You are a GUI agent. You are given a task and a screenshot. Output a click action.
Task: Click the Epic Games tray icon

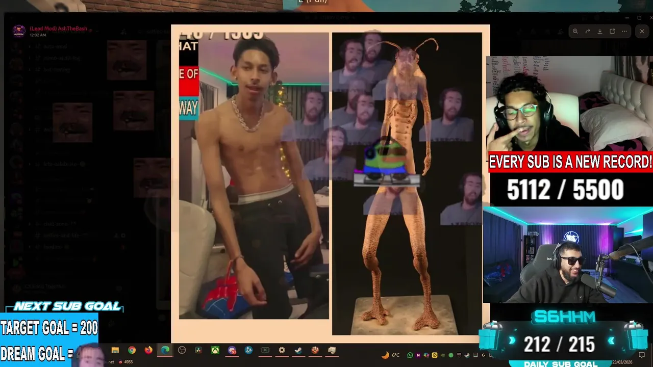459,355
